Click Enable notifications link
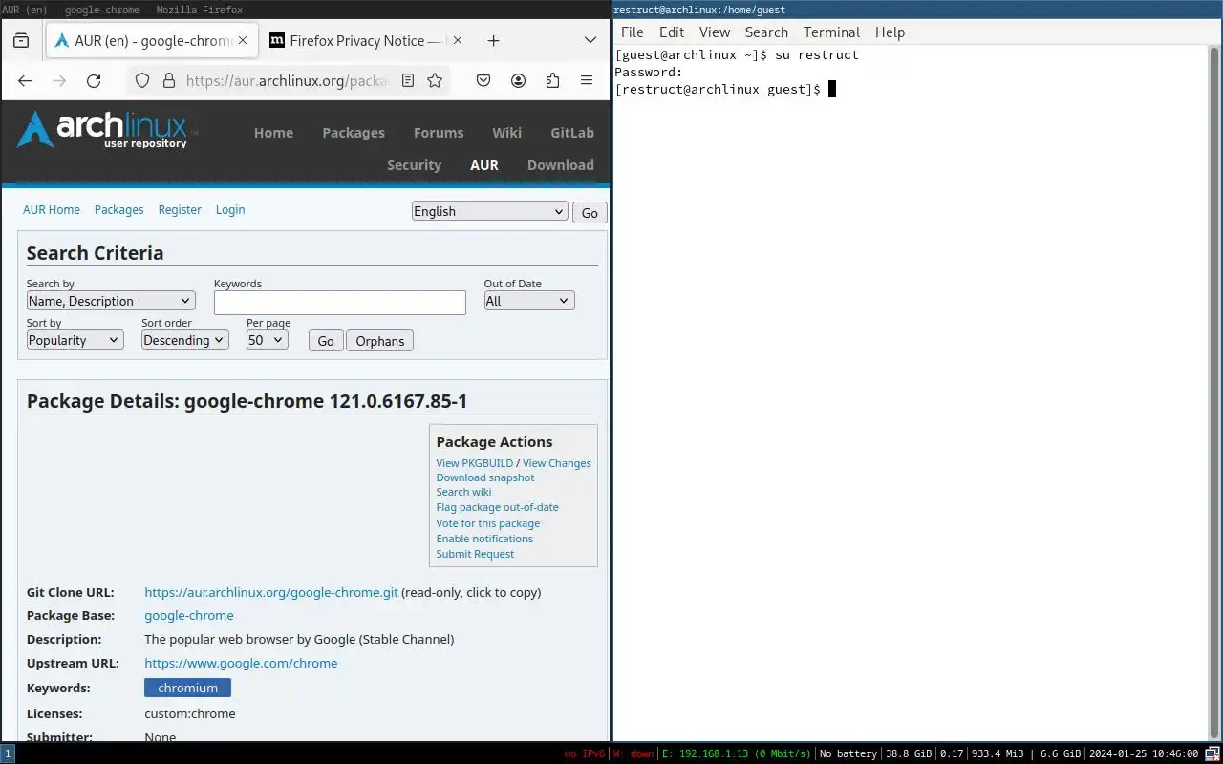 point(484,539)
